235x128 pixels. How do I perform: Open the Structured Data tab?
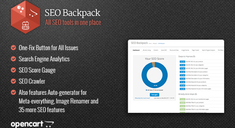pos(174,50)
